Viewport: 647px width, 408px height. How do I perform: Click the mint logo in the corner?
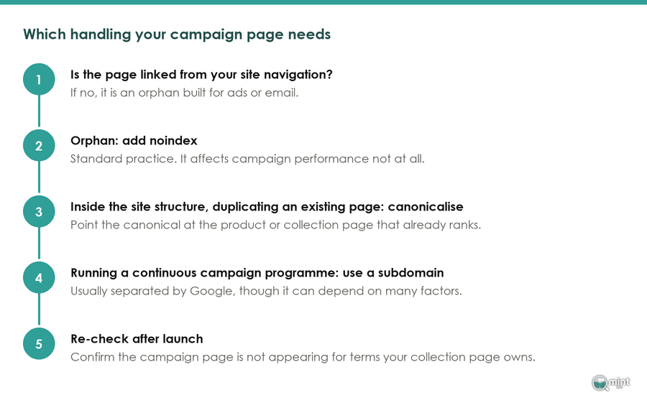point(611,382)
